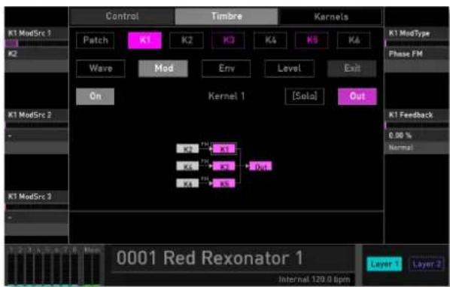Click the K1 ModSrc 3 label
This screenshot has width=450, height=287.
pos(29,197)
